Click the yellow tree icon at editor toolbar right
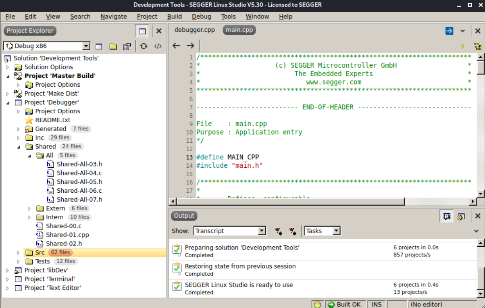The width and height of the screenshot is (485, 308). tap(478, 46)
